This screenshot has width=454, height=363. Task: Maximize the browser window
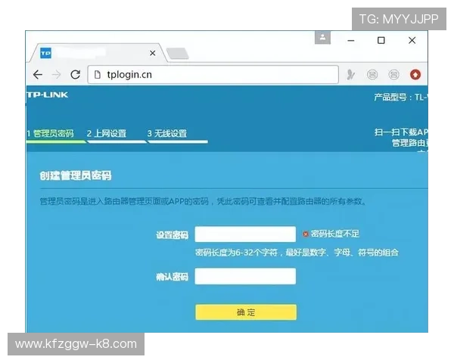(381, 40)
